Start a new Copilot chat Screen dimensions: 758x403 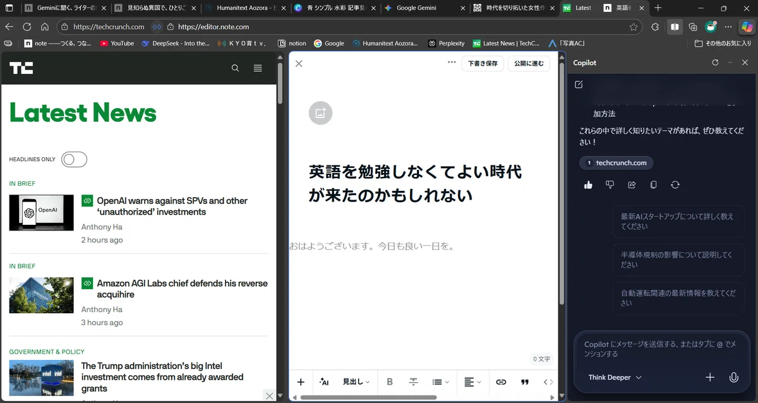[579, 84]
